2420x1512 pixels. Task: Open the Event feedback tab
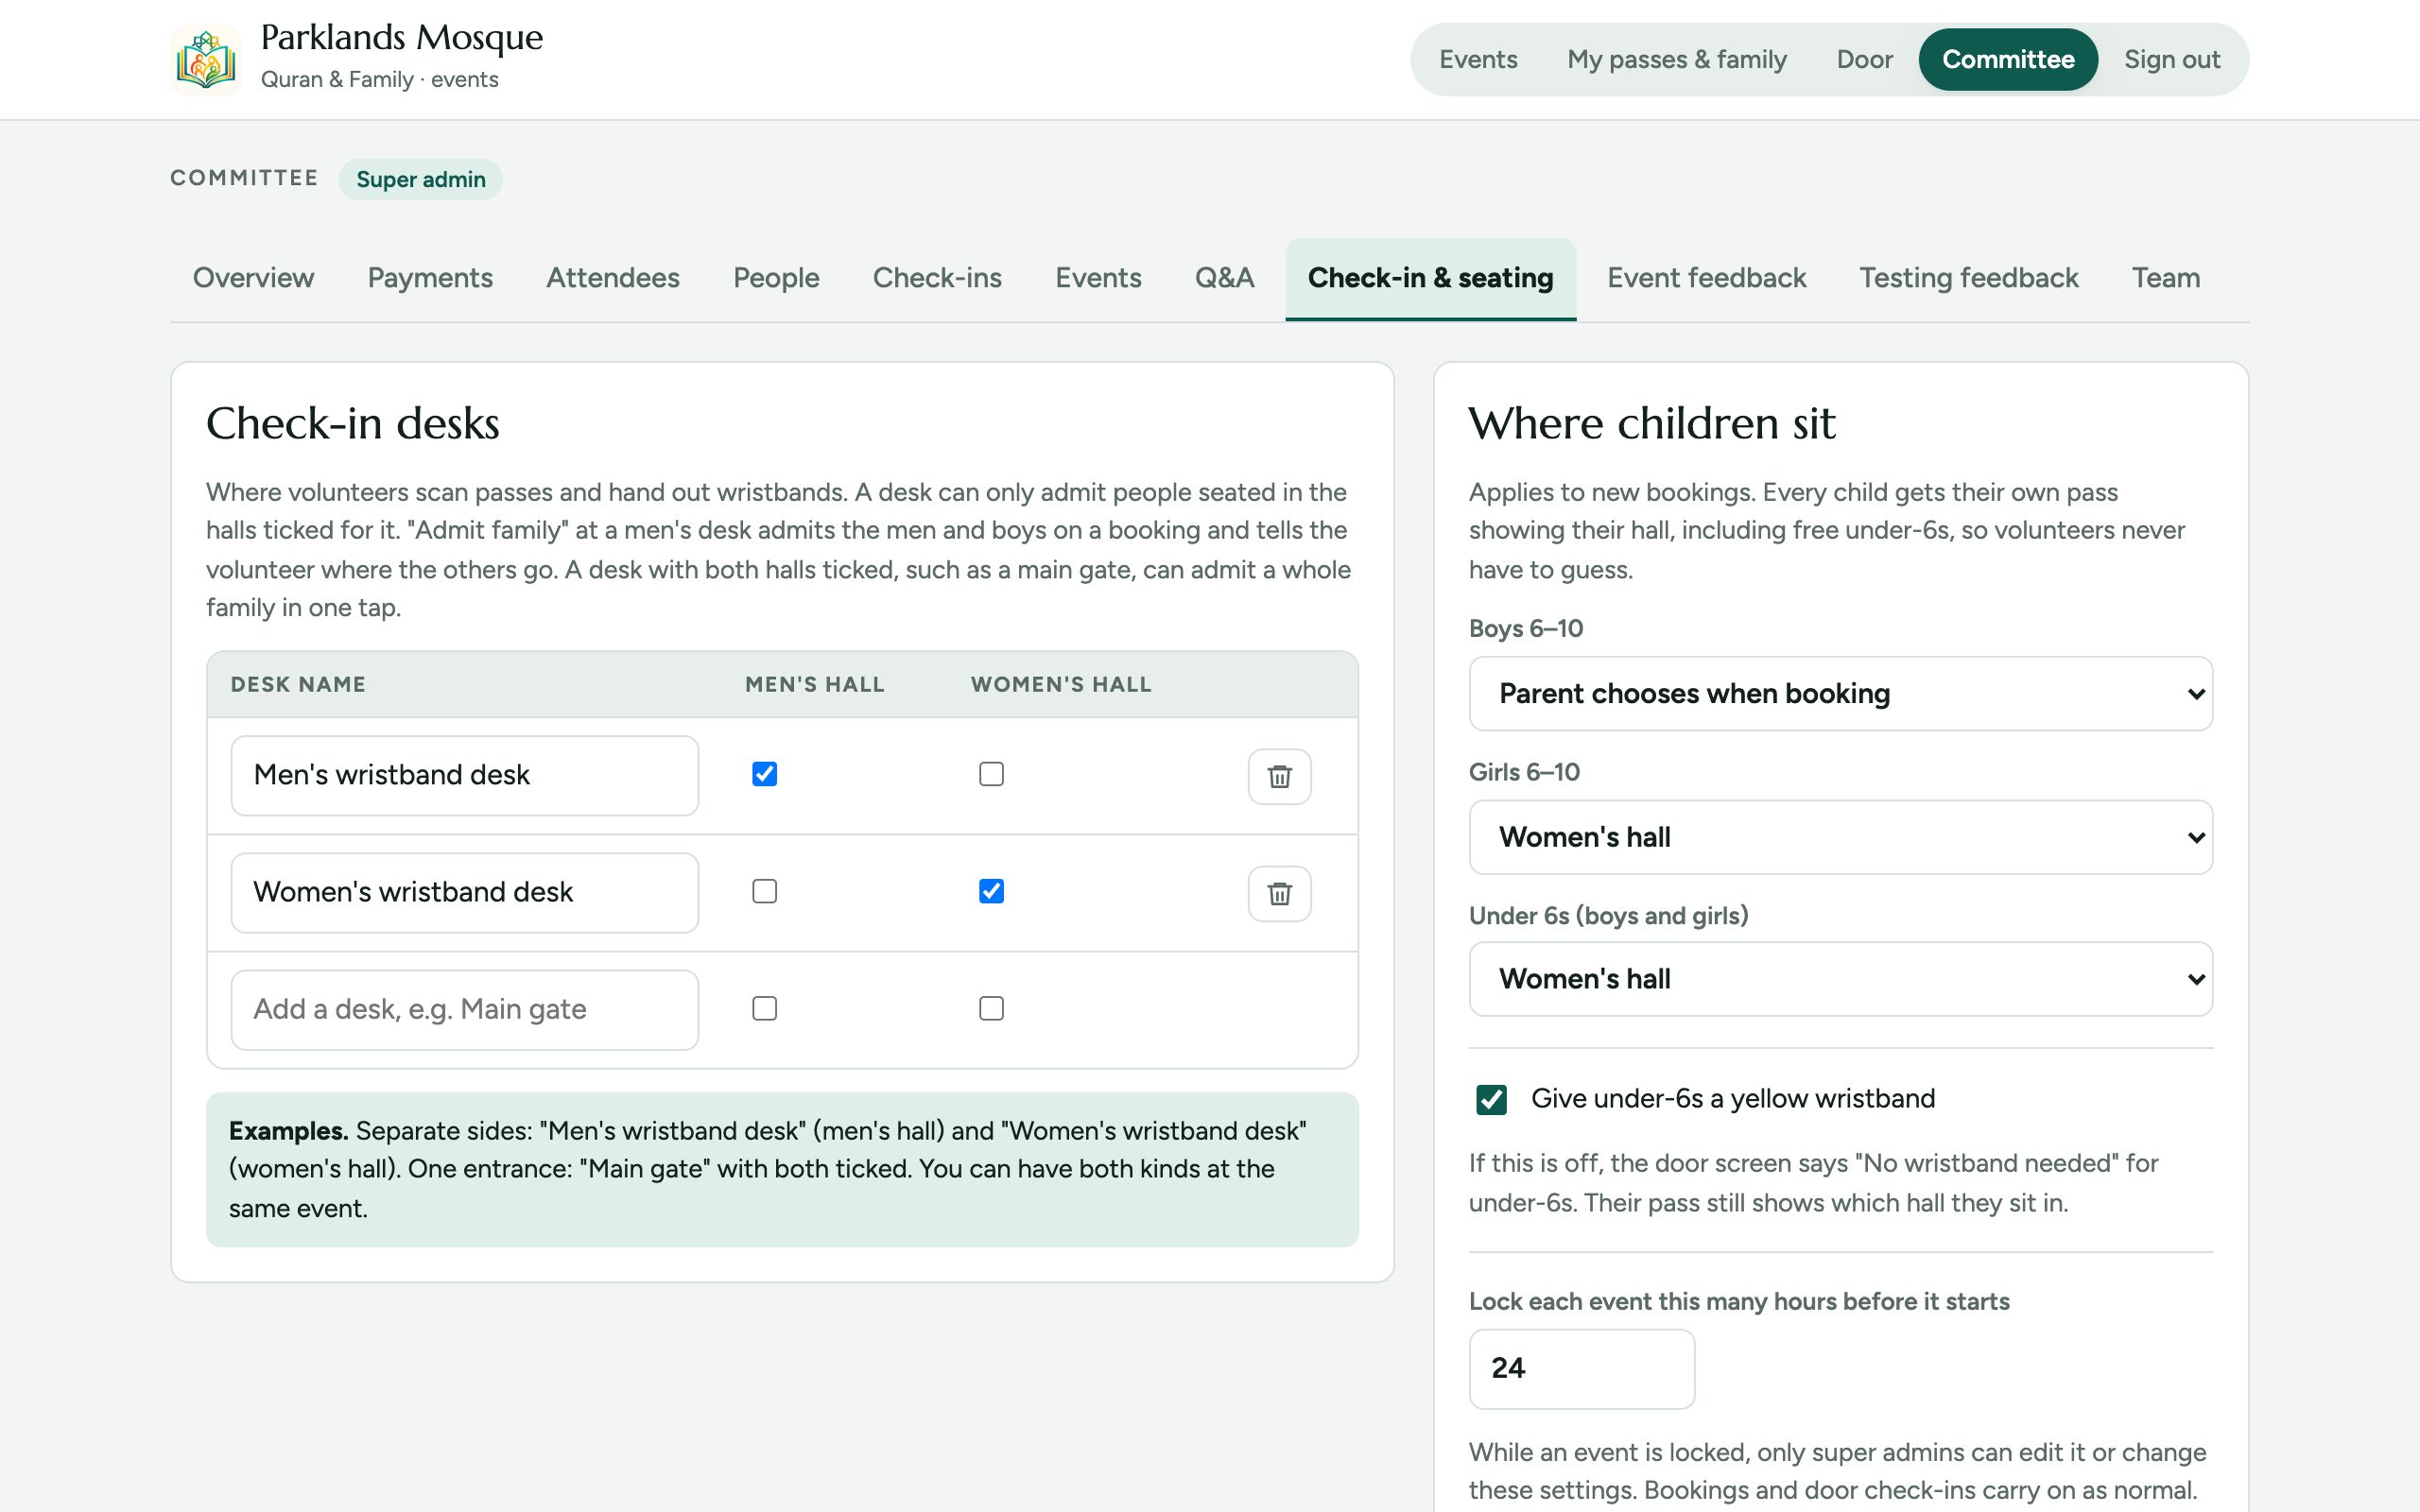coord(1706,278)
